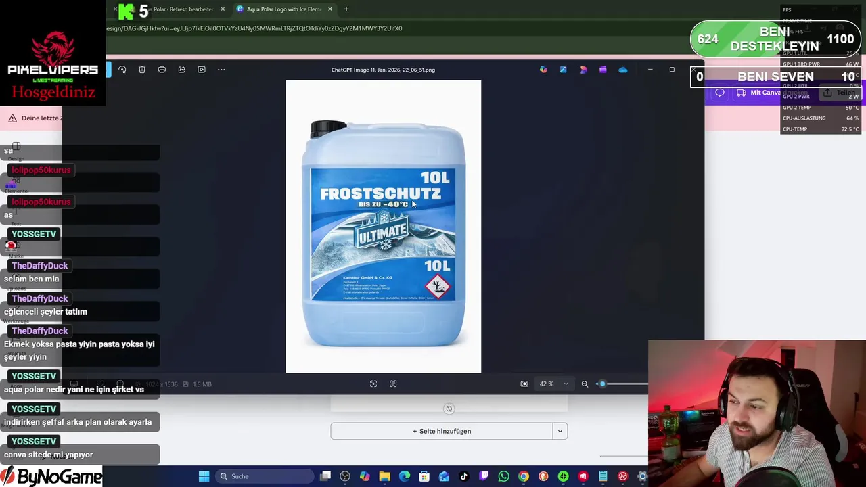Click the '+ Seite hinzufügen' button
The image size is (866, 487).
(442, 431)
